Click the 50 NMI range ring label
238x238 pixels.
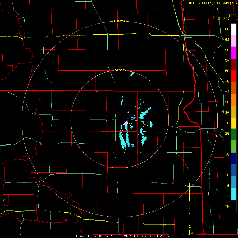120,70
